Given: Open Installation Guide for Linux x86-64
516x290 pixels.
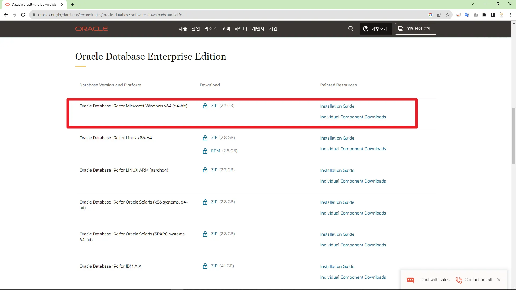Looking at the screenshot, I should pos(337,138).
